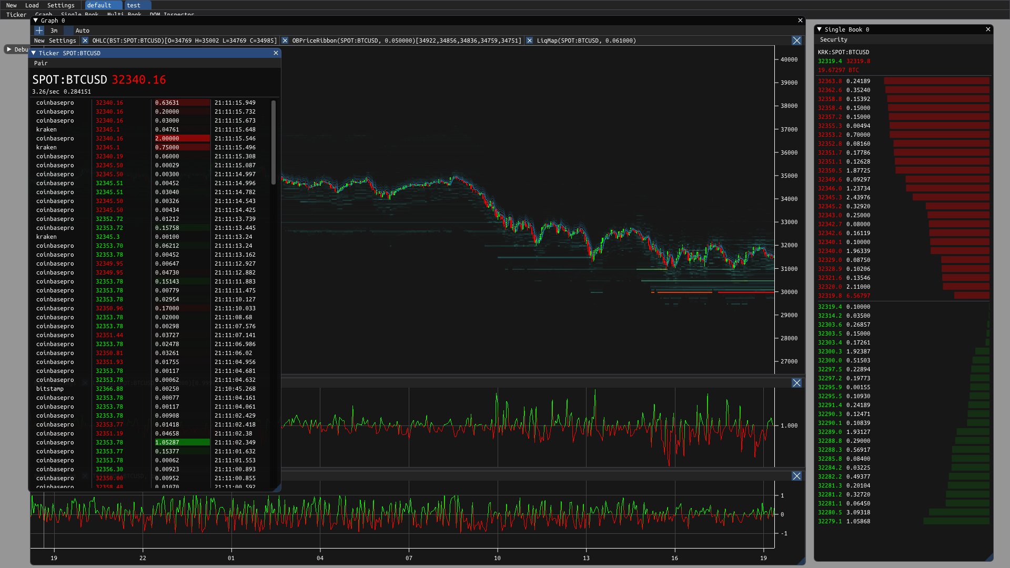The width and height of the screenshot is (1010, 568).
Task: Click the 32352.72 trade price
Action: point(109,219)
